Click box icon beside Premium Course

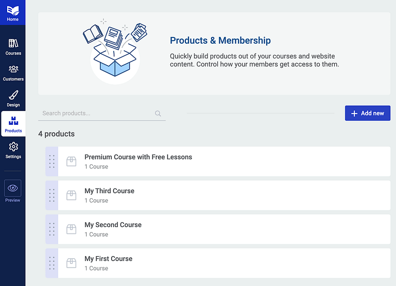(71, 161)
